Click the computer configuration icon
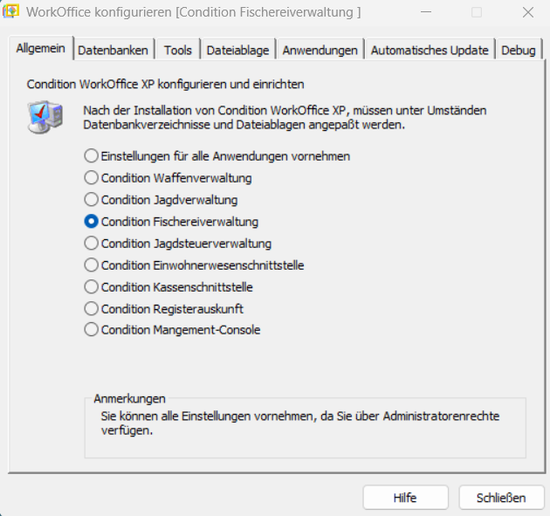Screen dimensions: 550x516 coord(45,118)
